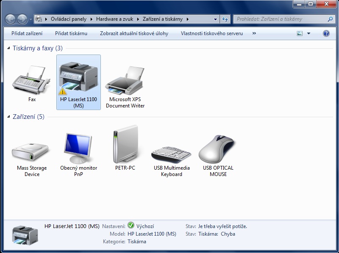Select the Fax device icon
The width and height of the screenshot is (339, 253).
pyautogui.click(x=32, y=80)
